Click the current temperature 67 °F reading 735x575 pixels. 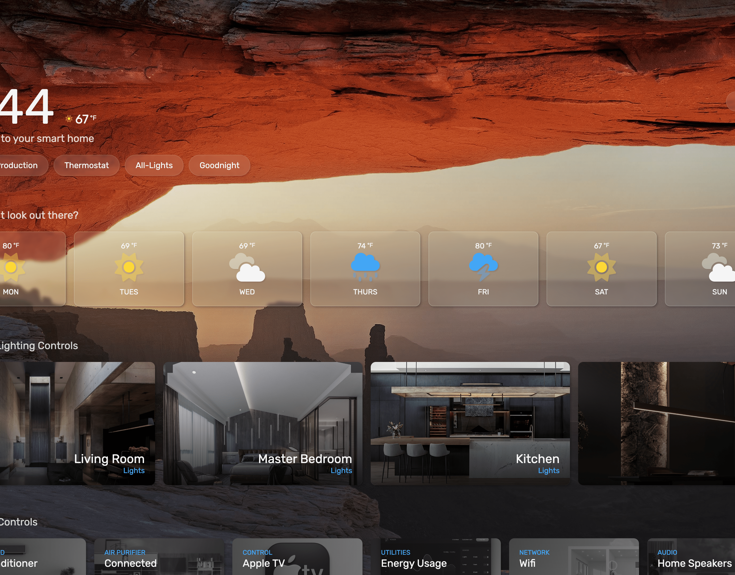point(86,119)
